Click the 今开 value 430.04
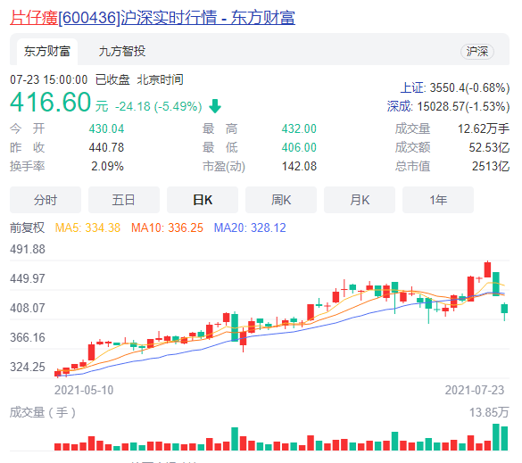 click(x=106, y=128)
